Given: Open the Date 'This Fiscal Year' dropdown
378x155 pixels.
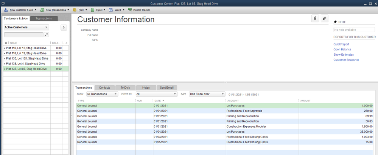Looking at the screenshot, I should (x=207, y=94).
